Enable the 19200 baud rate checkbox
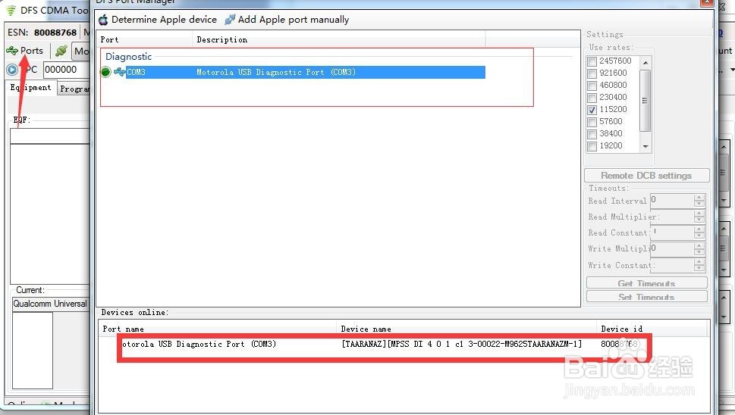735x415 pixels. click(592, 146)
